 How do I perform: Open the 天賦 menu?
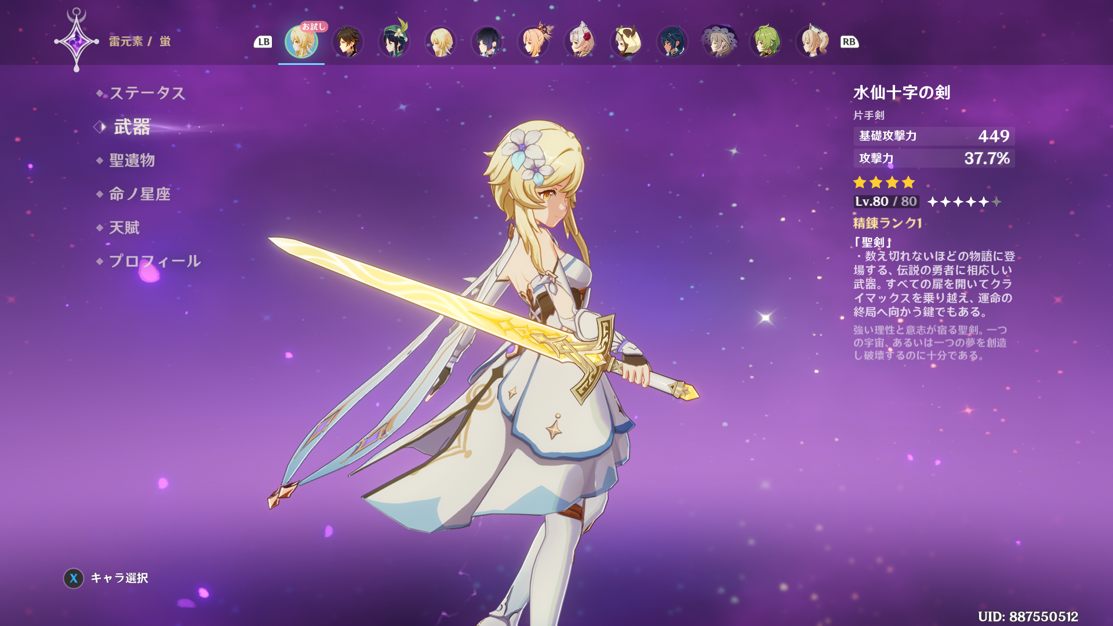(125, 227)
